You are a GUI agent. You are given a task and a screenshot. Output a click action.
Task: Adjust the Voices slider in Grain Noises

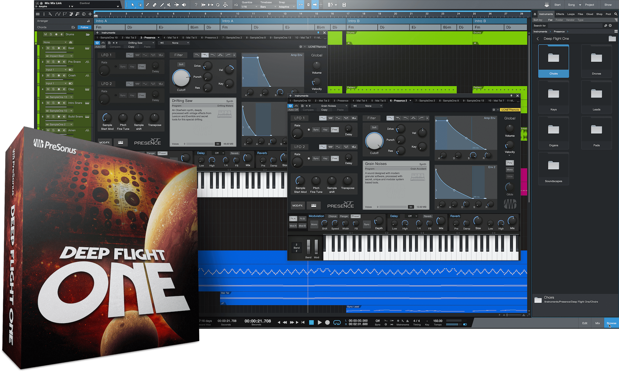393,207
